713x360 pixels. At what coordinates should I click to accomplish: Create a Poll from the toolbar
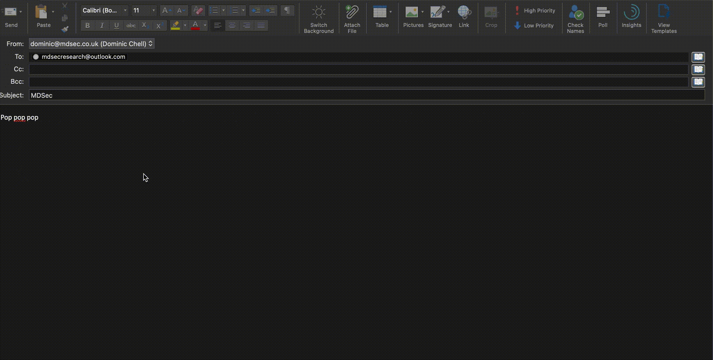point(603,13)
